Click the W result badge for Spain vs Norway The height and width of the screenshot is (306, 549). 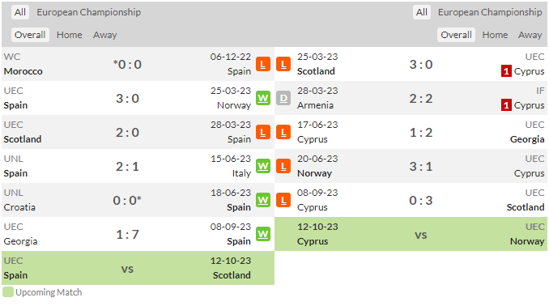[263, 99]
